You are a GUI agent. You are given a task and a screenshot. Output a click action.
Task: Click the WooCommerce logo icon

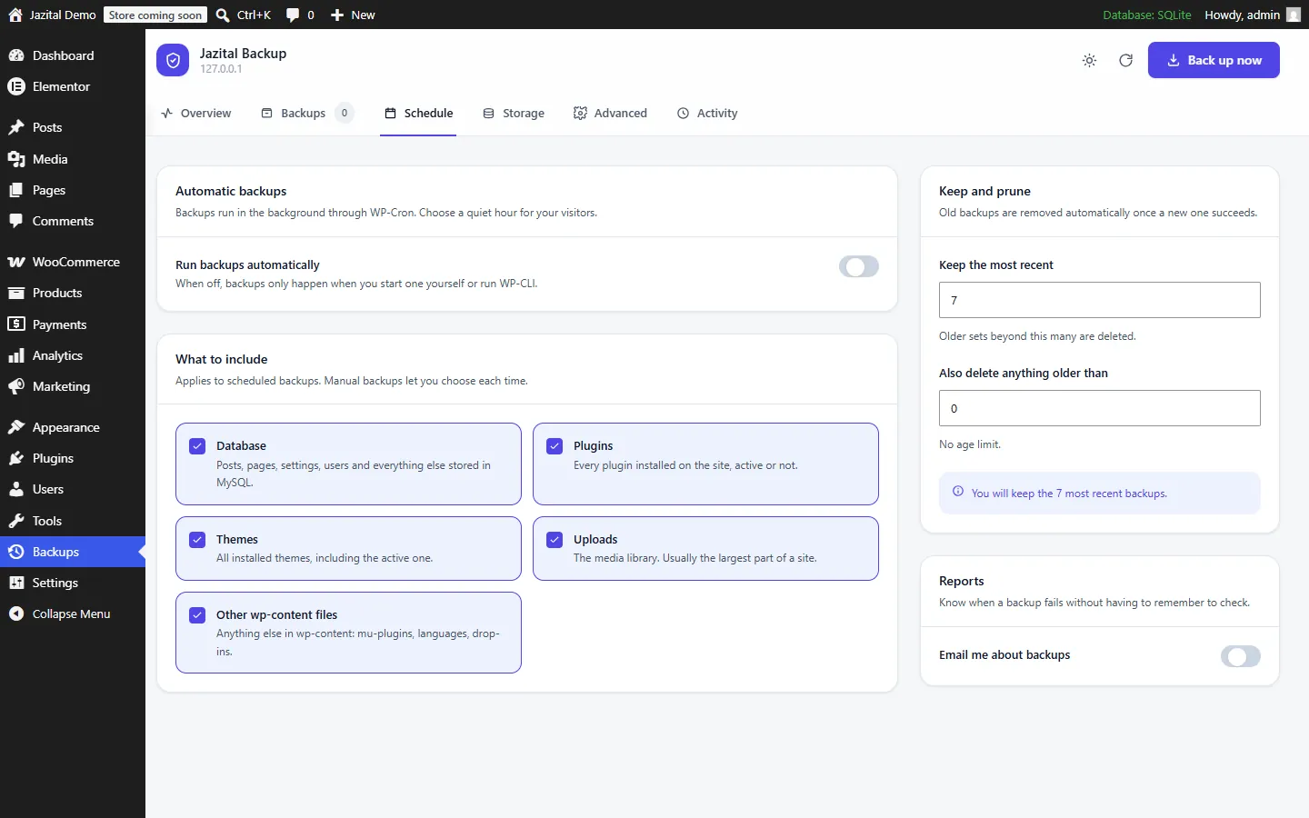[16, 262]
